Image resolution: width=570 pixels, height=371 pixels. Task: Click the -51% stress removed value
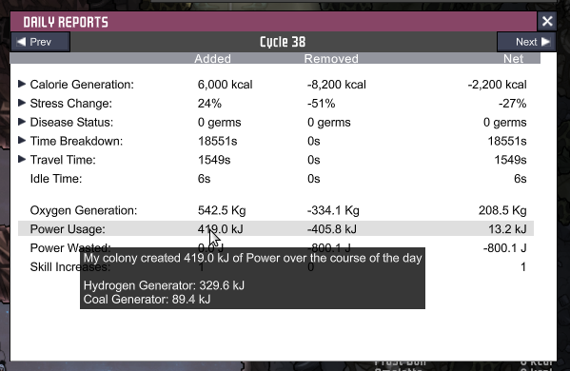[321, 104]
